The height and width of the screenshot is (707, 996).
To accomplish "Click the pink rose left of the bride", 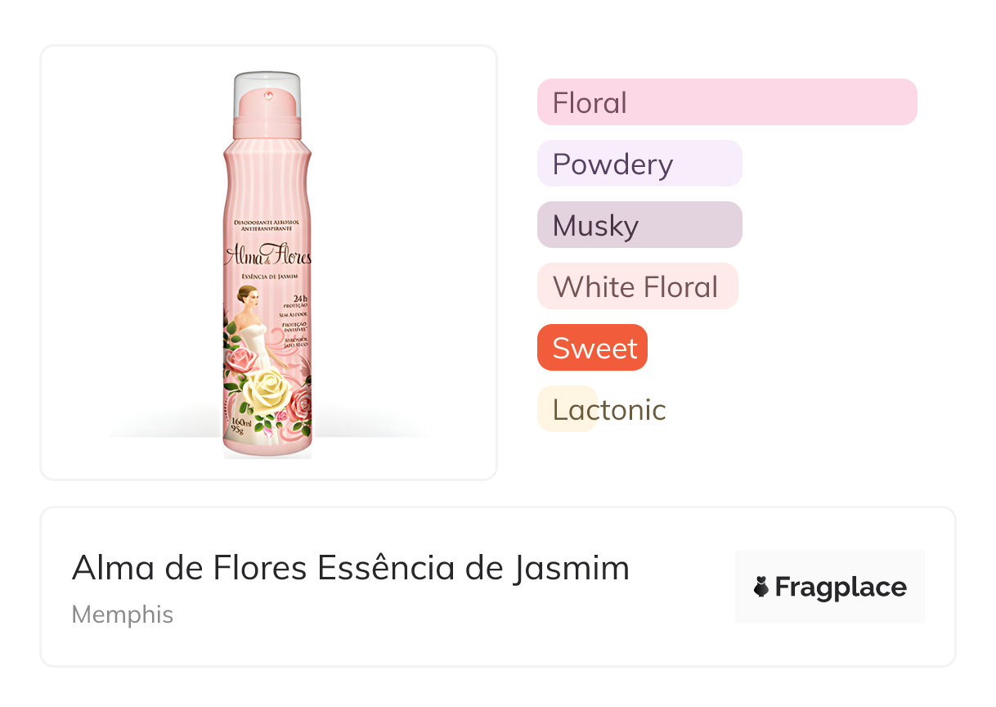I will coord(240,358).
